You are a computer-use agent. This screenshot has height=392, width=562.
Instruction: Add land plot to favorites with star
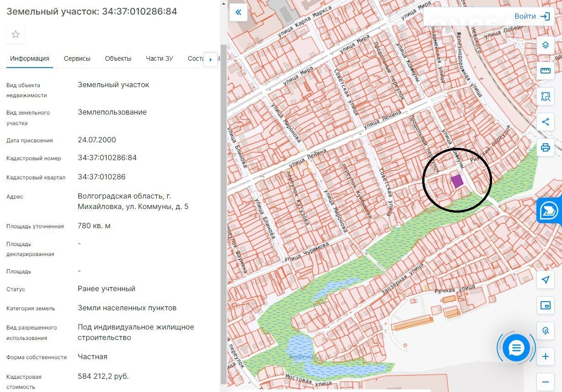pos(16,34)
